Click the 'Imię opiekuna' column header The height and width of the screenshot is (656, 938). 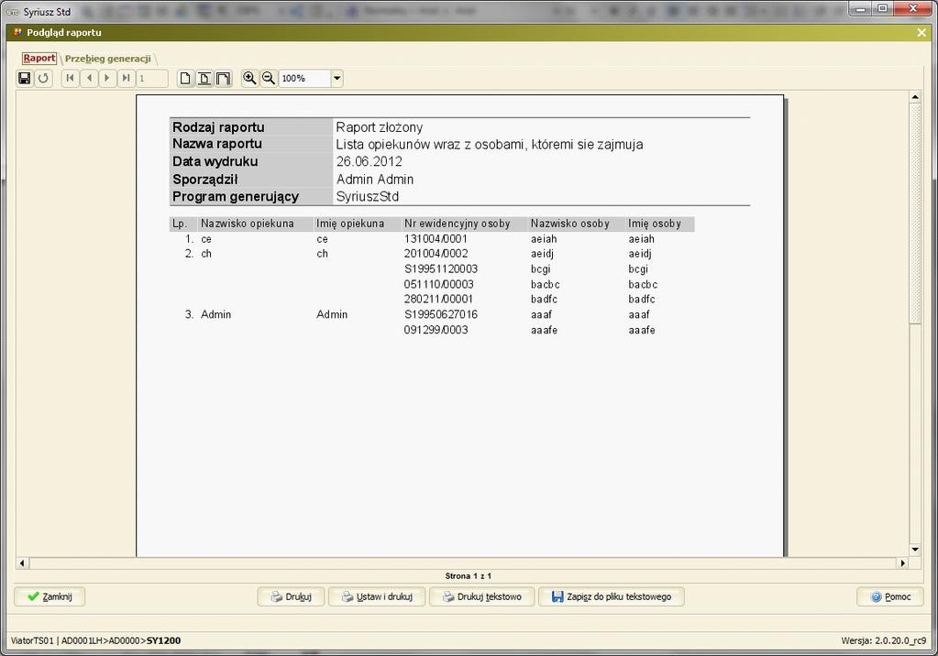350,224
